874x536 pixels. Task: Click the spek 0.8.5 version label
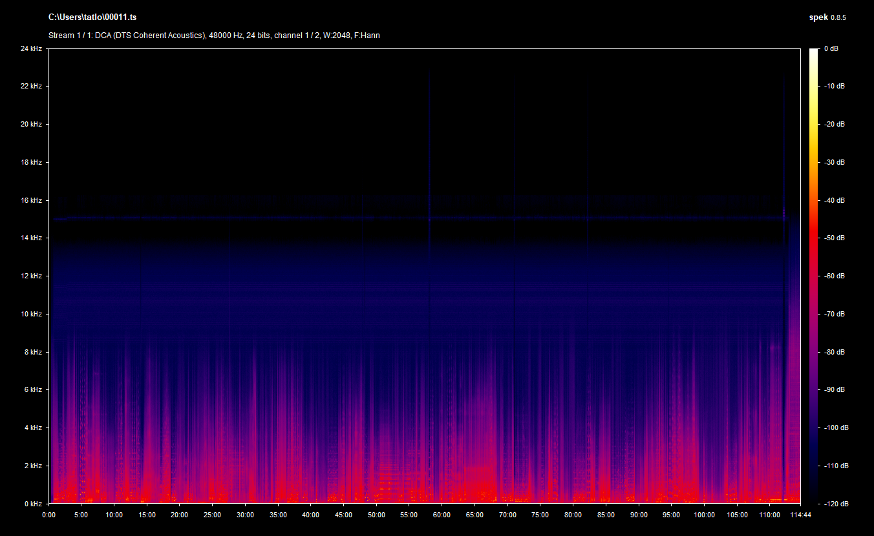coord(827,17)
